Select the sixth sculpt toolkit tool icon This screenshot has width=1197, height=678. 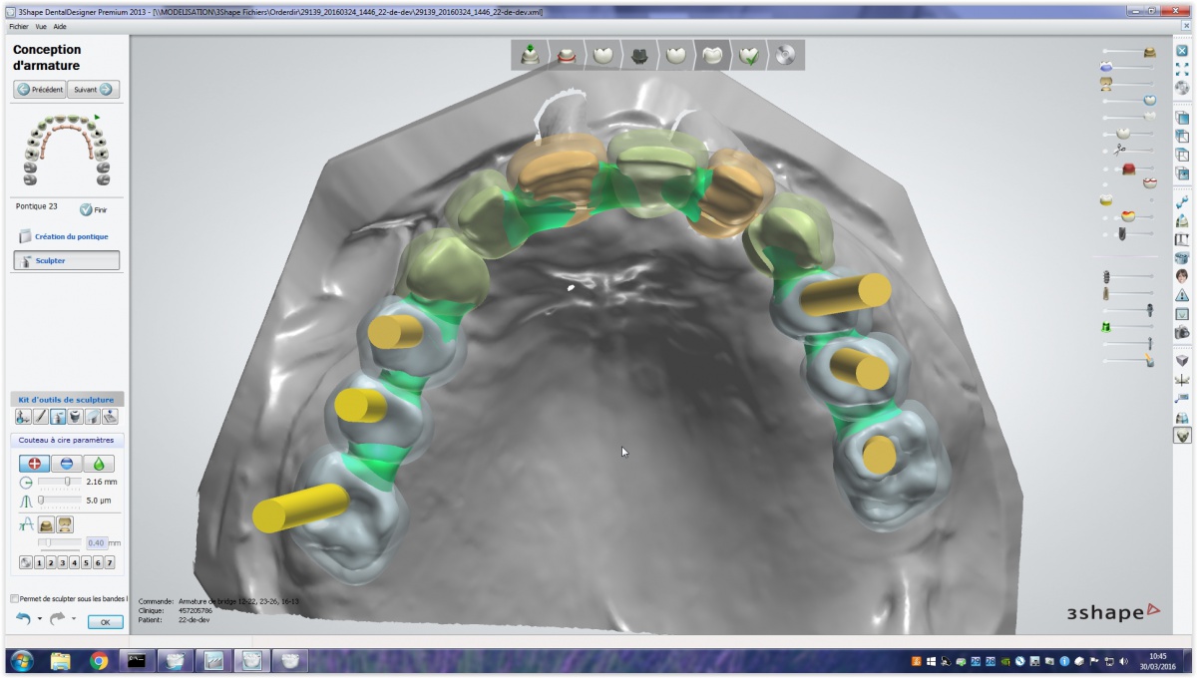(x=110, y=417)
